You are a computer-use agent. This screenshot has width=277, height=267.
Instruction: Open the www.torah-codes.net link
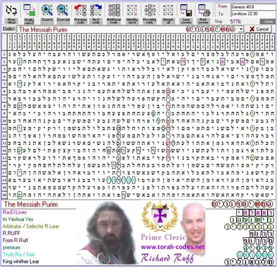click(173, 247)
